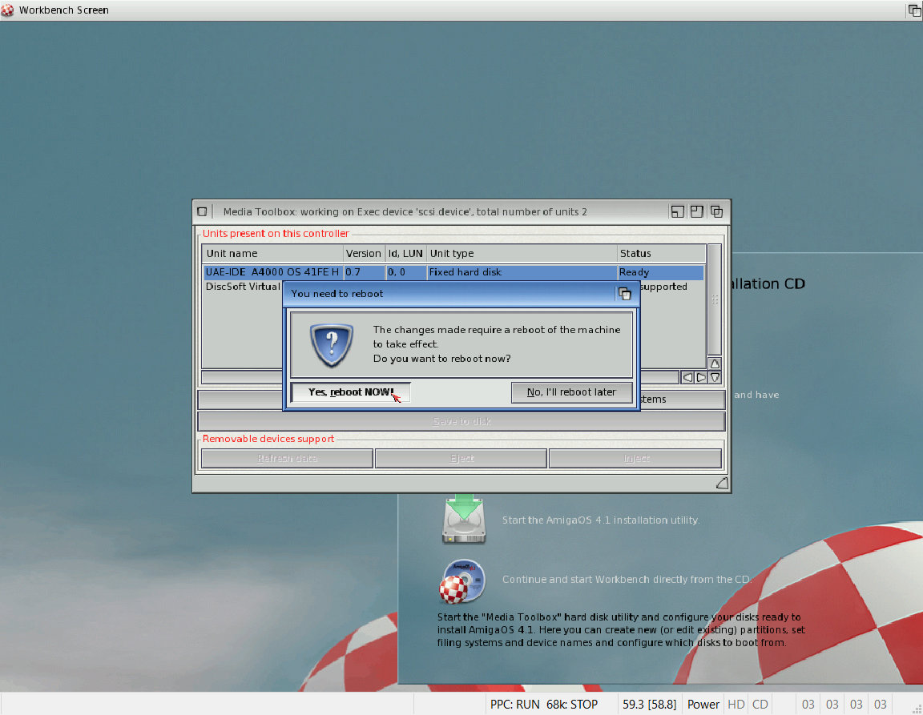The image size is (923, 715).
Task: Click the hard drive installation utility icon
Action: 464,519
